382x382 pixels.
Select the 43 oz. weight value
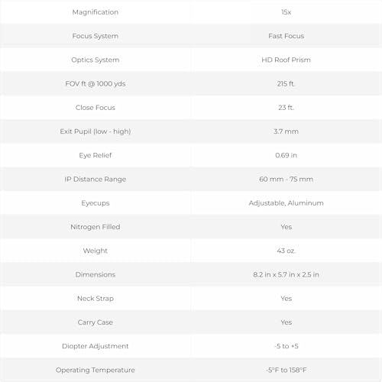pos(286,251)
